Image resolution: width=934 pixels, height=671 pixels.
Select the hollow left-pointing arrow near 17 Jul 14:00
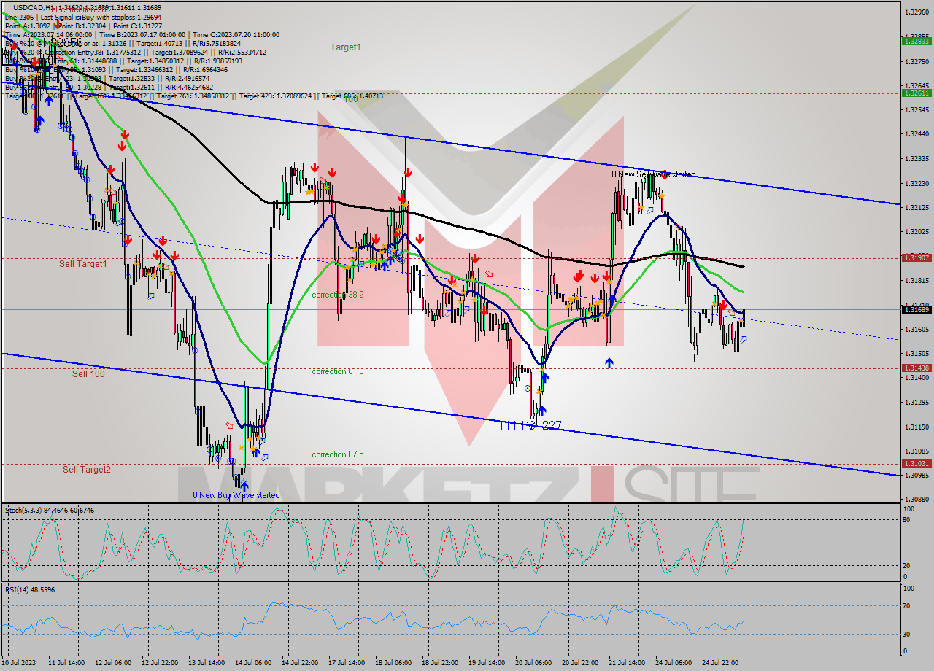coord(361,264)
